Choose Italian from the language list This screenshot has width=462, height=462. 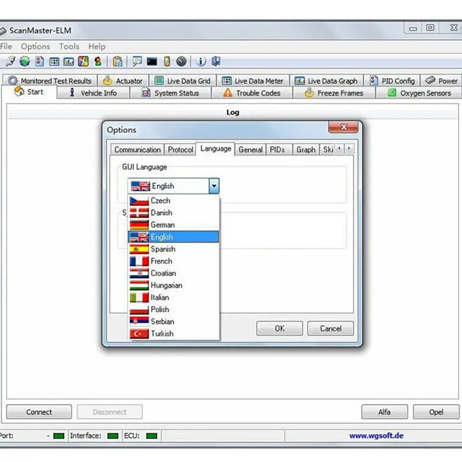pos(174,297)
